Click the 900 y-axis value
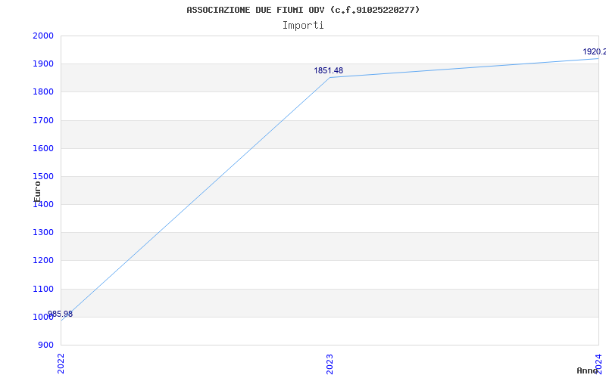 pyautogui.click(x=45, y=345)
